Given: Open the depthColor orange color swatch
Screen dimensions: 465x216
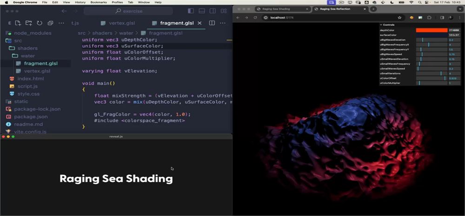Looking at the screenshot, I should (x=432, y=30).
